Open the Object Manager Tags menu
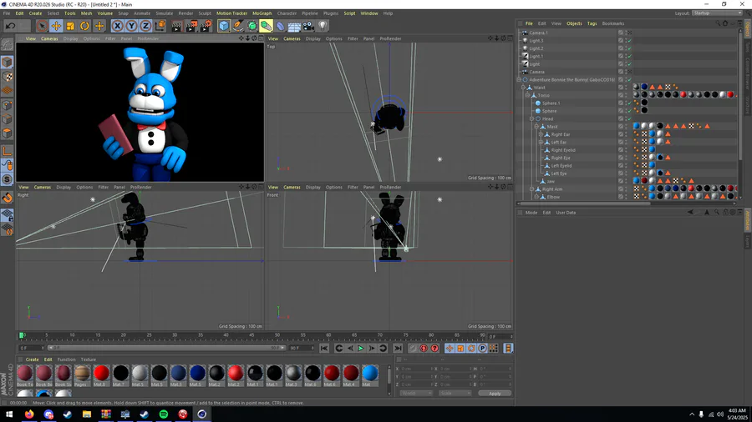This screenshot has width=752, height=422. point(592,23)
